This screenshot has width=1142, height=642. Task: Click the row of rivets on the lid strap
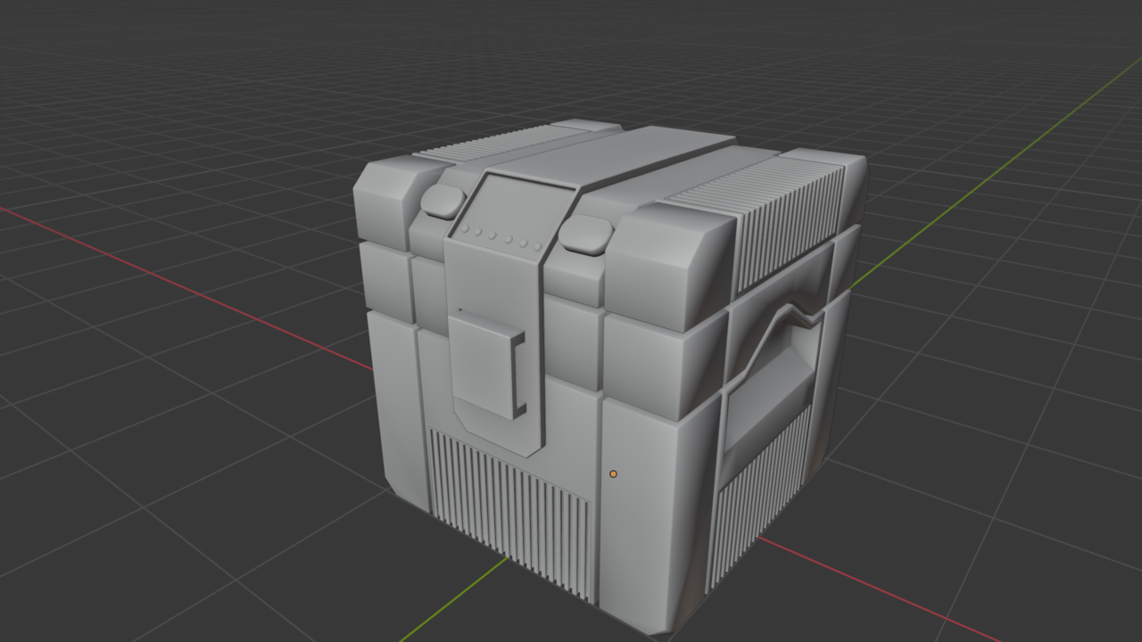click(502, 238)
